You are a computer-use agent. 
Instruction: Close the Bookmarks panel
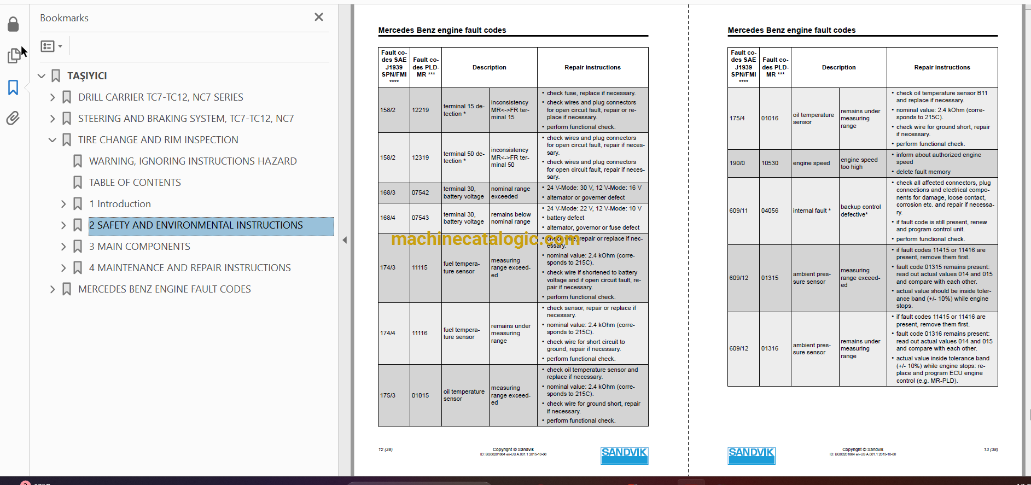319,17
